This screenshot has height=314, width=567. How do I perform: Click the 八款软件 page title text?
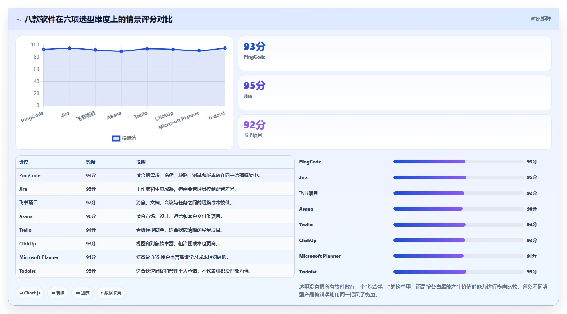point(98,19)
